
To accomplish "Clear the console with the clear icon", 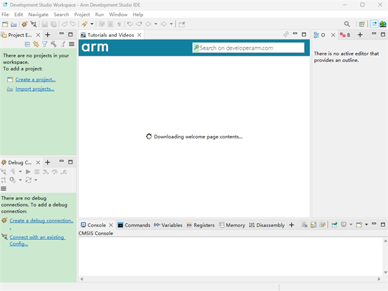I will pos(305,224).
